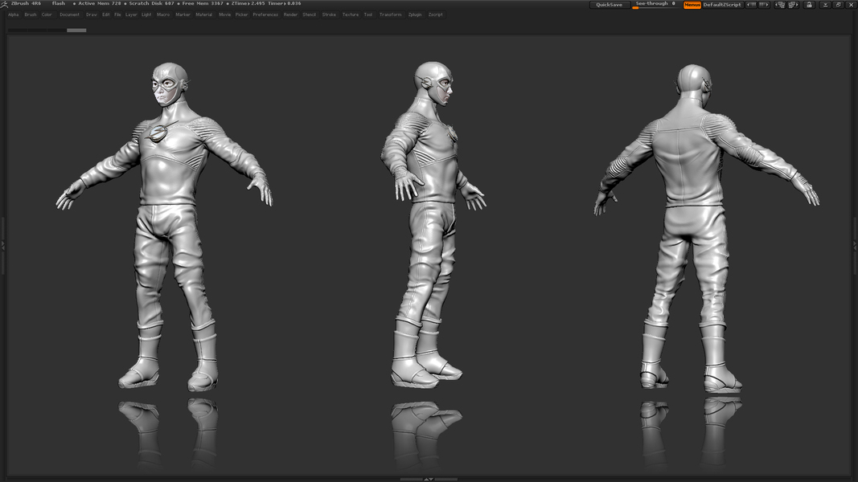Adjust the See-through slider
The width and height of the screenshot is (858, 482).
click(655, 5)
